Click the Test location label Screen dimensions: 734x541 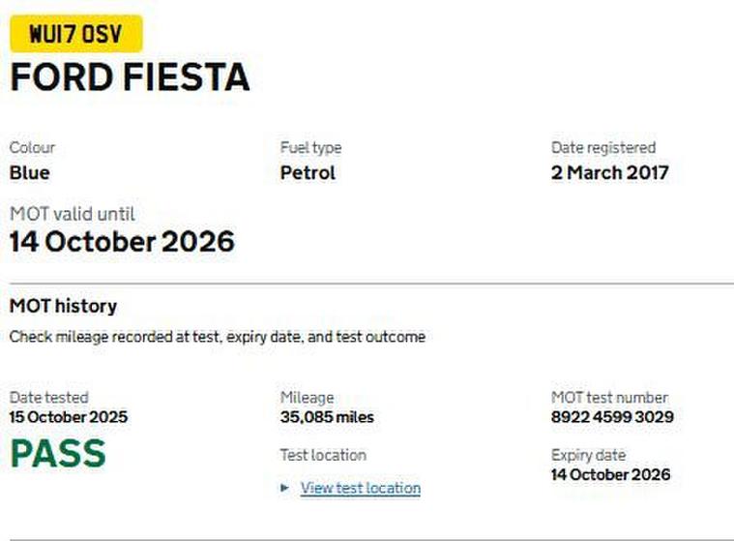[323, 455]
